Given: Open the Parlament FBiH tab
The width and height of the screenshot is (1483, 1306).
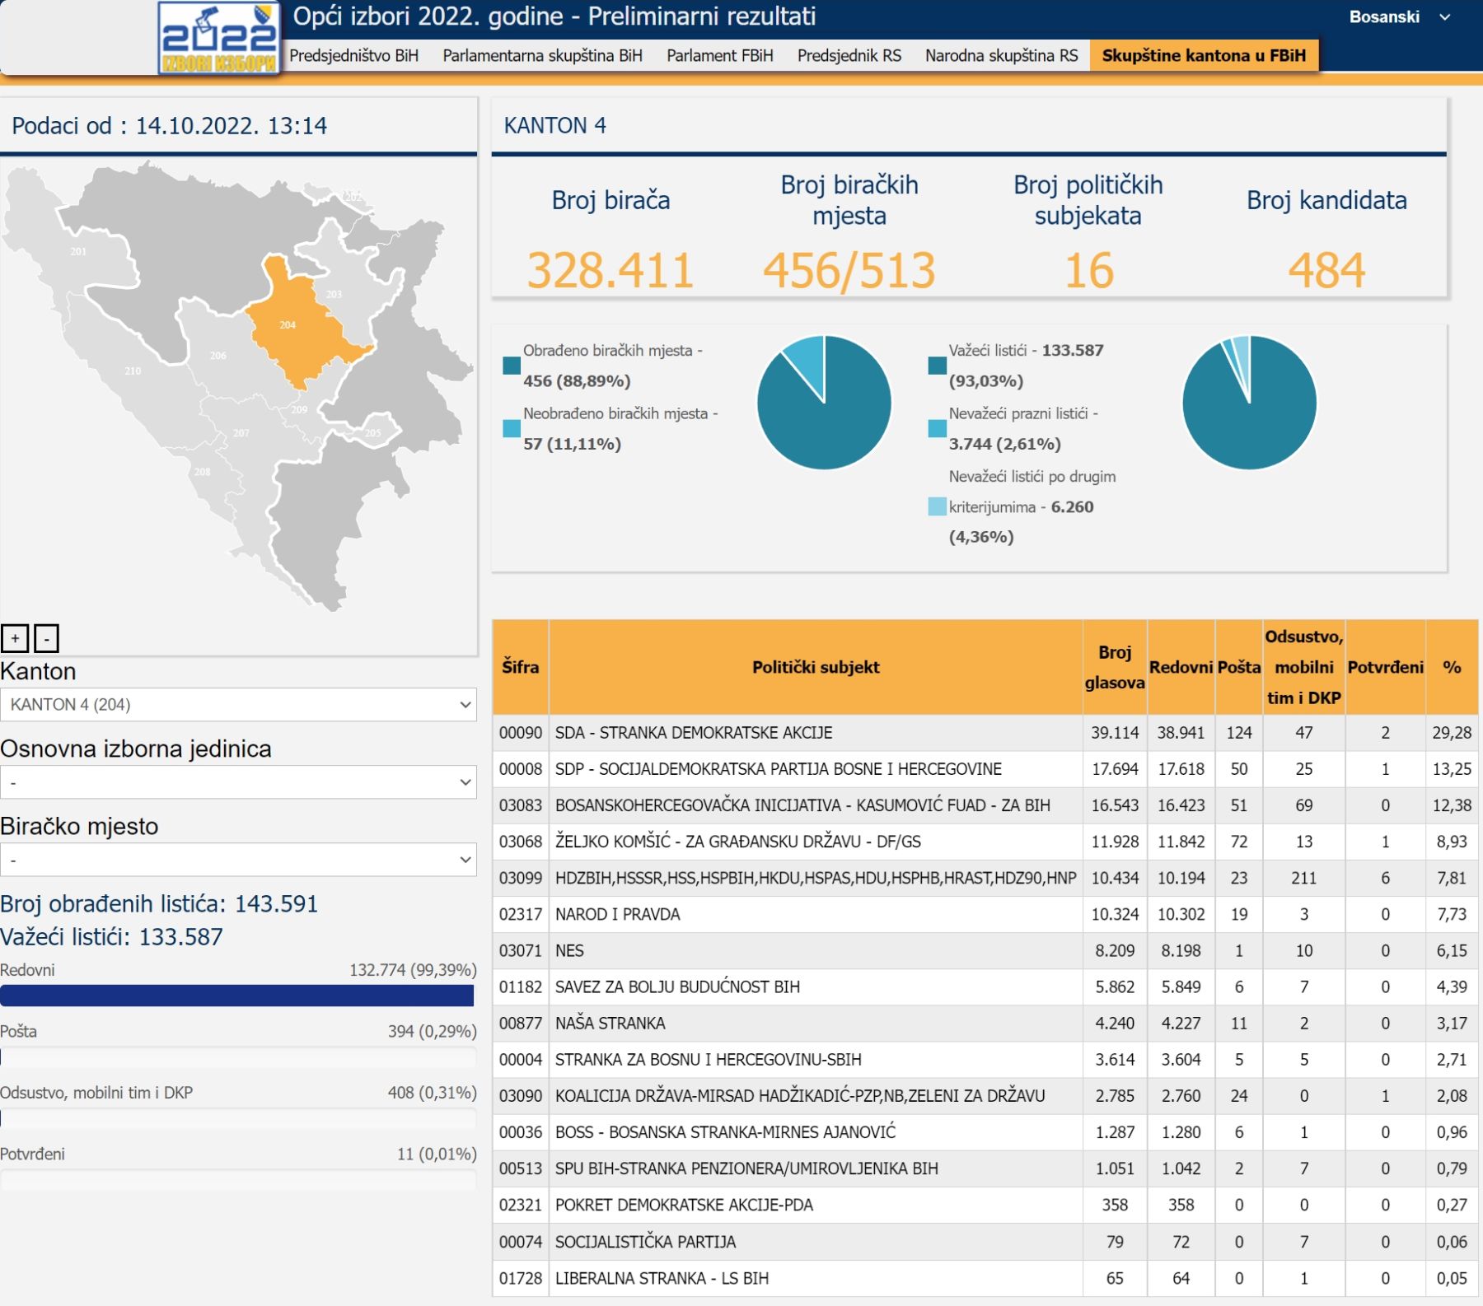Looking at the screenshot, I should pos(719,56).
